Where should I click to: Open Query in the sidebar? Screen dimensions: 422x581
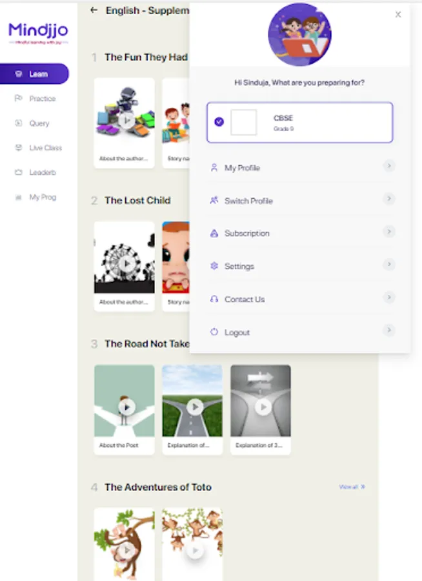tap(39, 123)
